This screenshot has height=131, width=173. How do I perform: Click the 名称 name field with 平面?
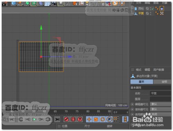pyautogui.click(x=161, y=93)
